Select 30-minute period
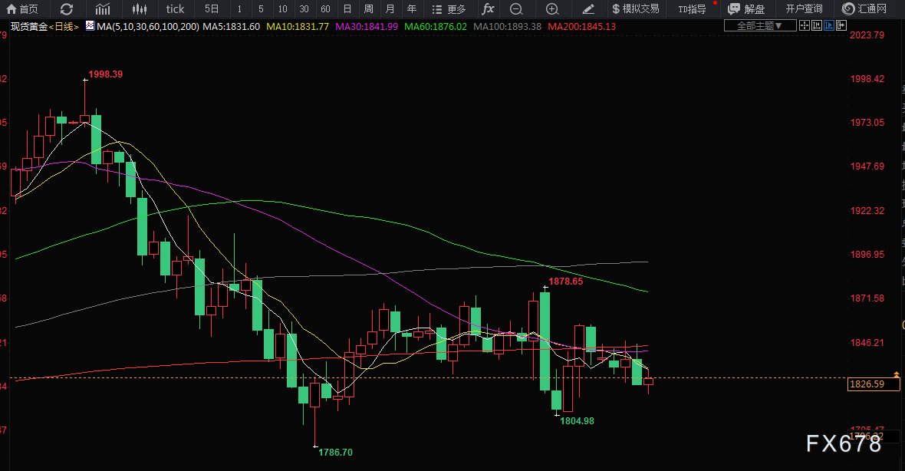905x471 pixels. [x=304, y=8]
